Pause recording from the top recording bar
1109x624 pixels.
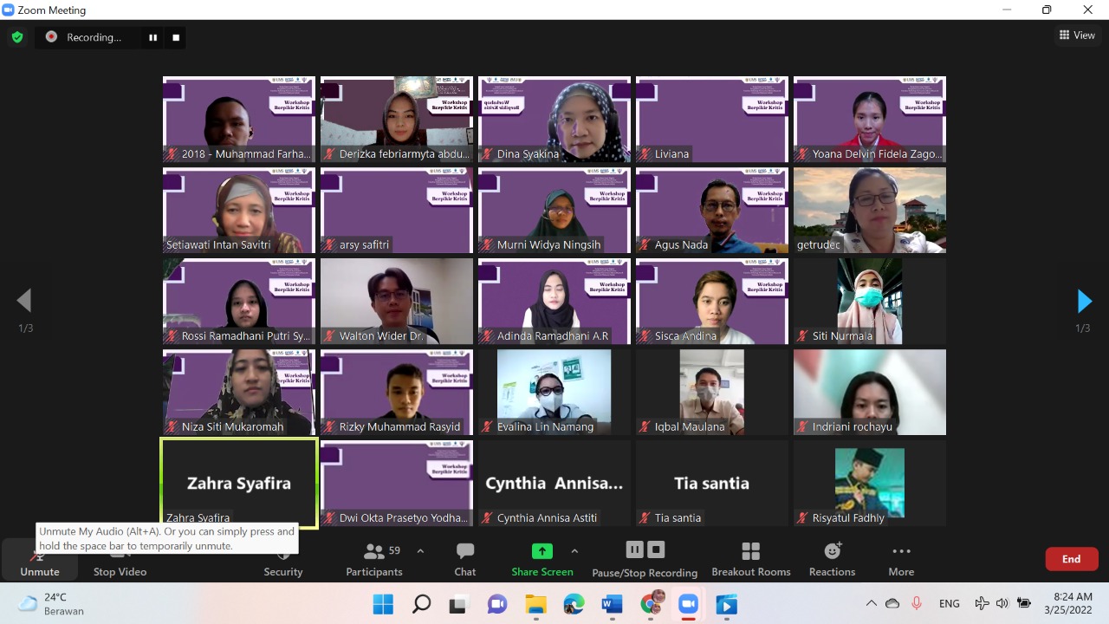click(x=153, y=37)
